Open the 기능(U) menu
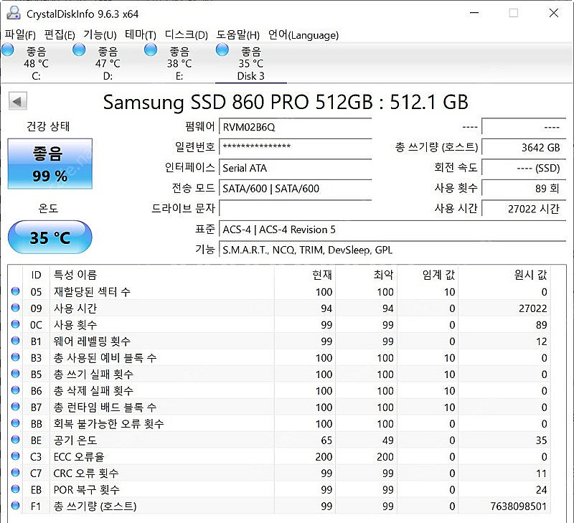Screen dimensions: 574x523 pyautogui.click(x=100, y=35)
